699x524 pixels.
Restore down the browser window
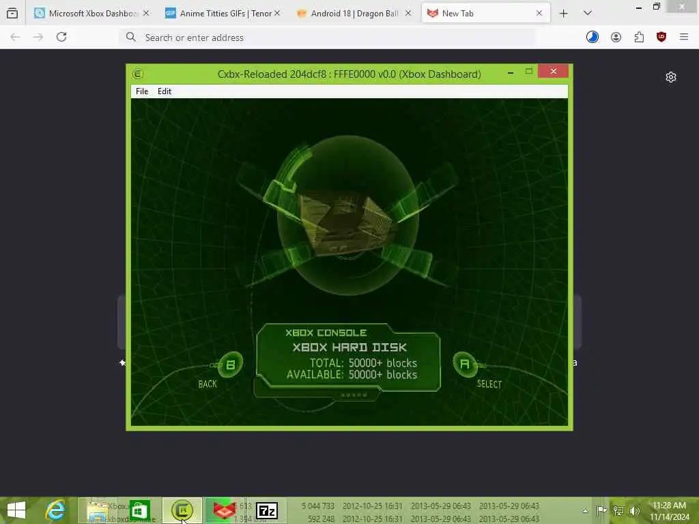656,7
